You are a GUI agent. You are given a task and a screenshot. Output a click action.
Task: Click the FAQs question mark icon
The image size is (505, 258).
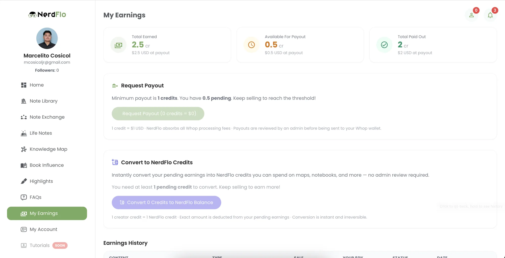click(24, 197)
